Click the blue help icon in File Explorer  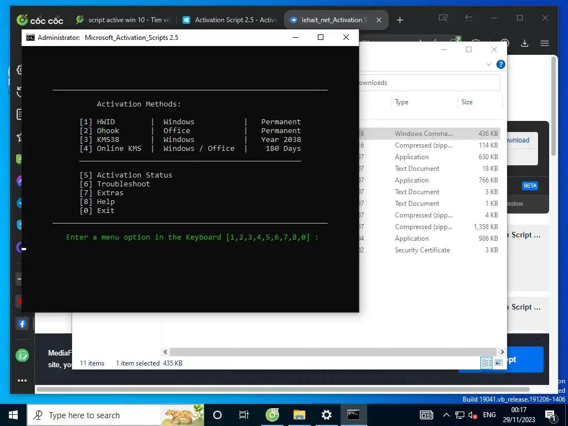(x=501, y=64)
